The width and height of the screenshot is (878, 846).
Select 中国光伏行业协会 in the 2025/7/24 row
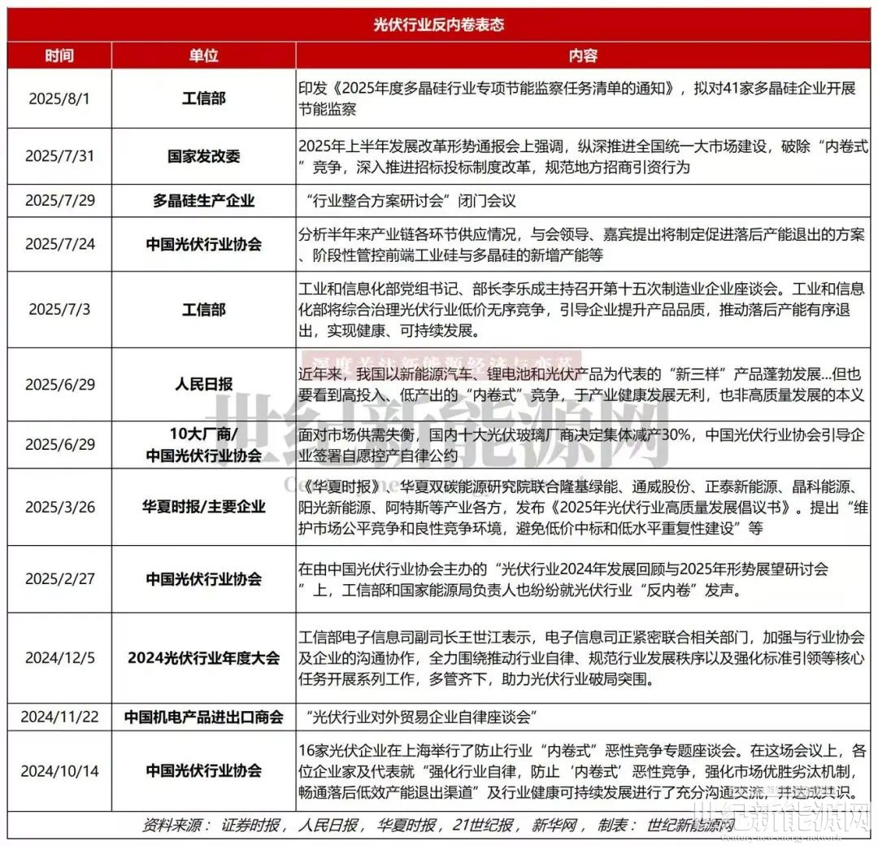click(203, 244)
